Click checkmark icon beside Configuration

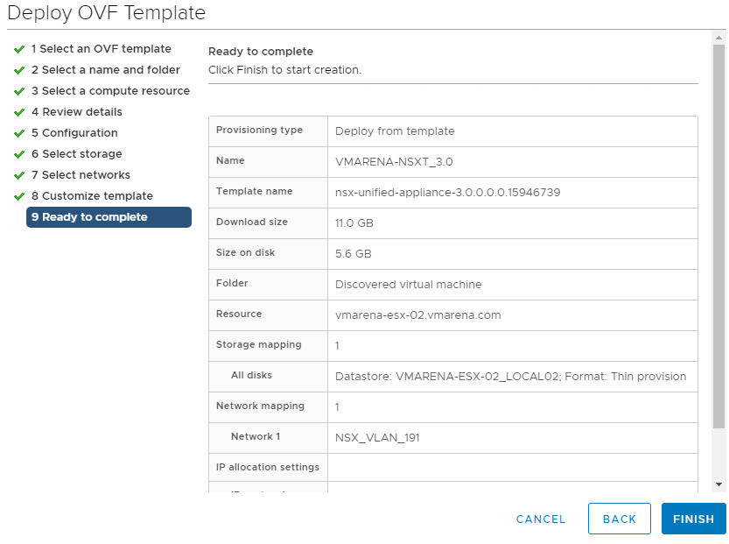coord(19,133)
